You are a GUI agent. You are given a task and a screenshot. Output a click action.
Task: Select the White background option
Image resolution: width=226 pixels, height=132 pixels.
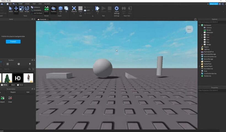[4, 85]
